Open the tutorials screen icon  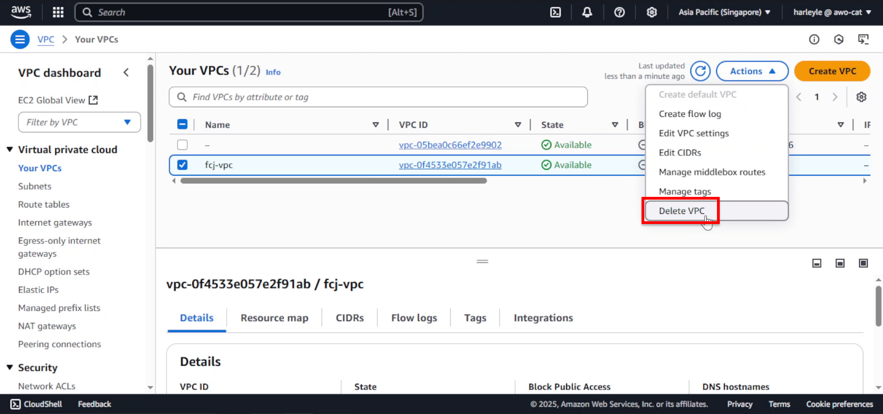click(x=863, y=40)
